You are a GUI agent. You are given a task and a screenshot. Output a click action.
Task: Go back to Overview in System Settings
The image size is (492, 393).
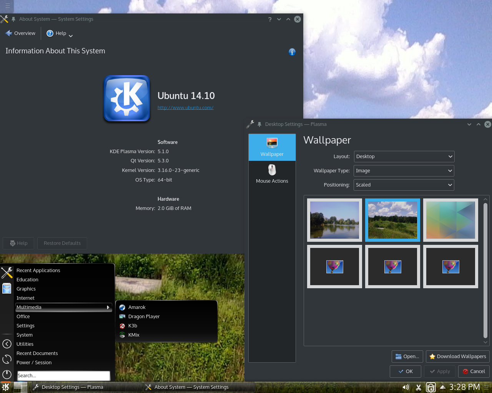click(20, 33)
